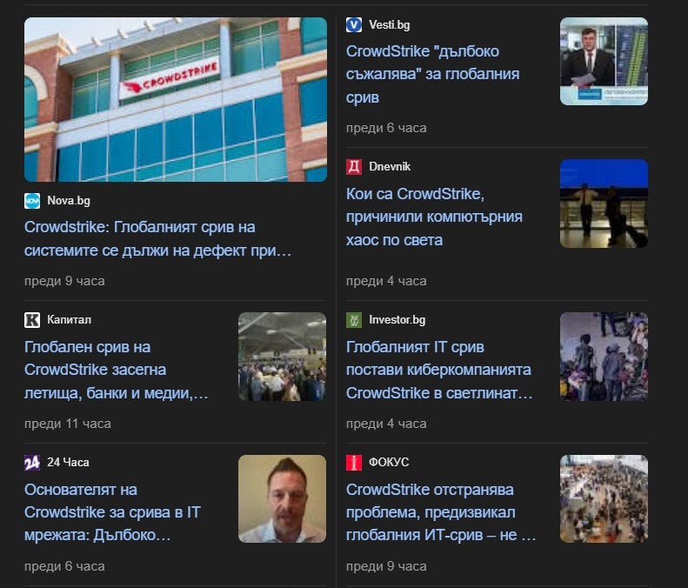
Task: Click "преди 6 часа" under Vesti.bg article
Action: click(386, 128)
